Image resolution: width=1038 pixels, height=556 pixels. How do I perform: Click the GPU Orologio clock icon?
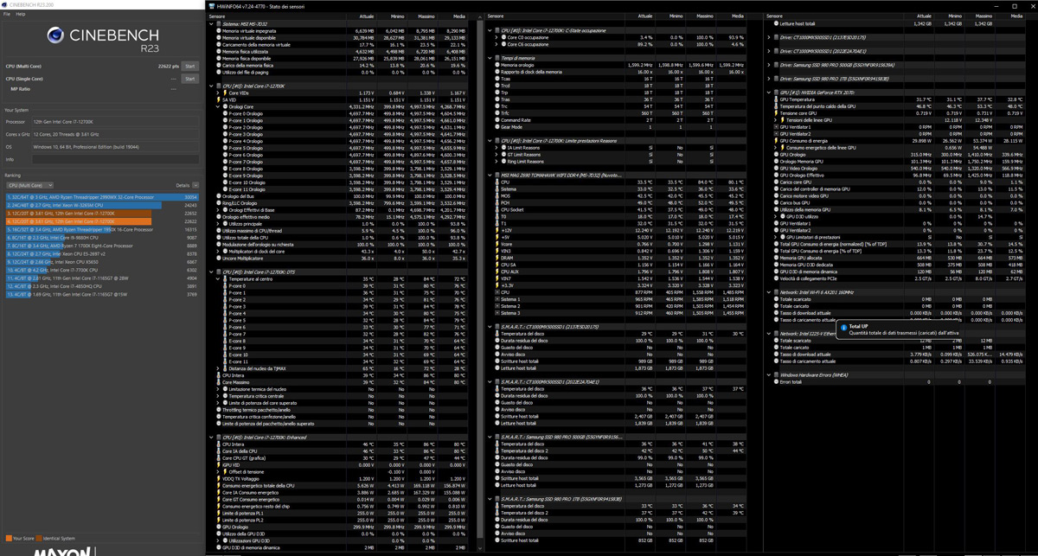pyautogui.click(x=777, y=155)
